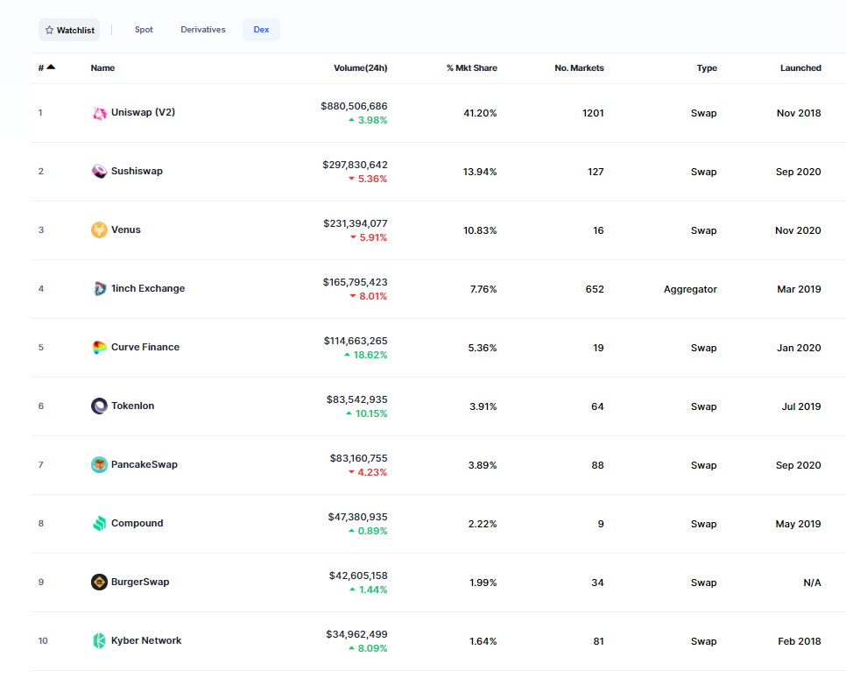Click Uniswap's volume $880,506,686
Image resolution: width=846 pixels, height=685 pixels.
(354, 106)
